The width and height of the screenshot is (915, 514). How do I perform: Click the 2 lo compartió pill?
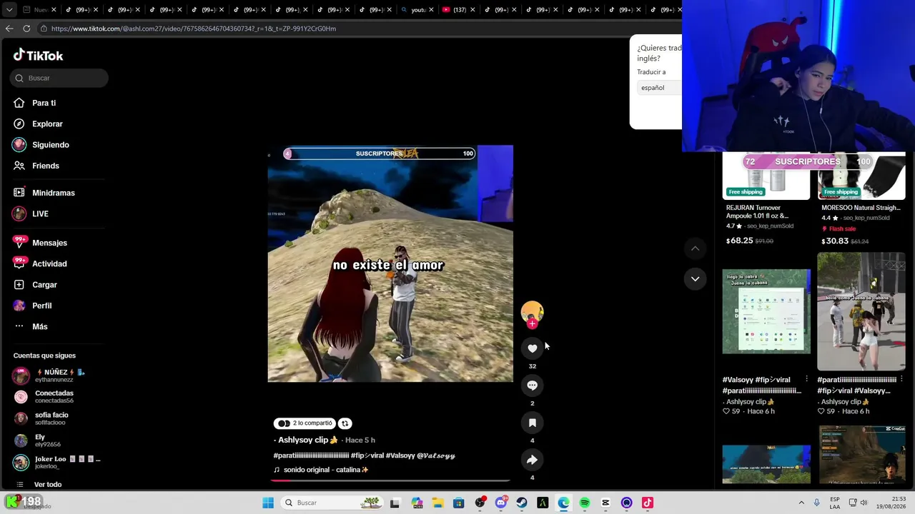click(305, 423)
